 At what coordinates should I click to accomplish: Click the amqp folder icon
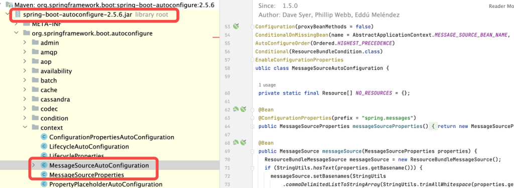pos(35,52)
